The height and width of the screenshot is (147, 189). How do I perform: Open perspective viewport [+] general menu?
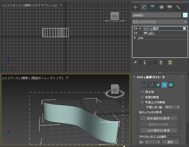pyautogui.click(x=5, y=78)
